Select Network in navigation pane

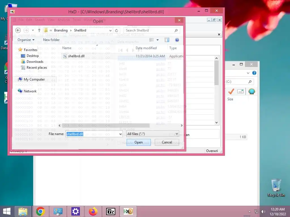pyautogui.click(x=30, y=91)
